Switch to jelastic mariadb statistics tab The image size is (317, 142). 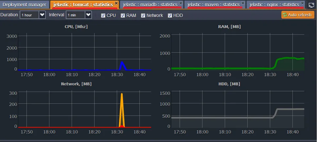pyautogui.click(x=150, y=5)
